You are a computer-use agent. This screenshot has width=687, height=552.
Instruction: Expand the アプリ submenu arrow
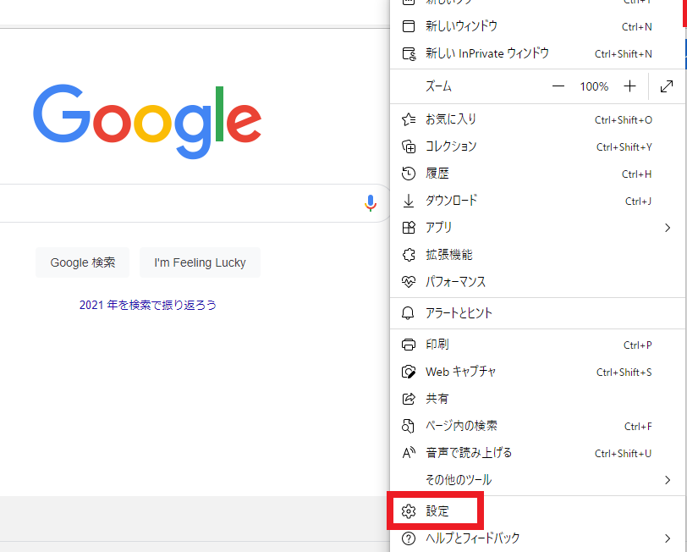coord(668,228)
